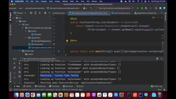The image size is (176, 99).
Task: Open Terminal app in the dock
Action: (x=130, y=95)
